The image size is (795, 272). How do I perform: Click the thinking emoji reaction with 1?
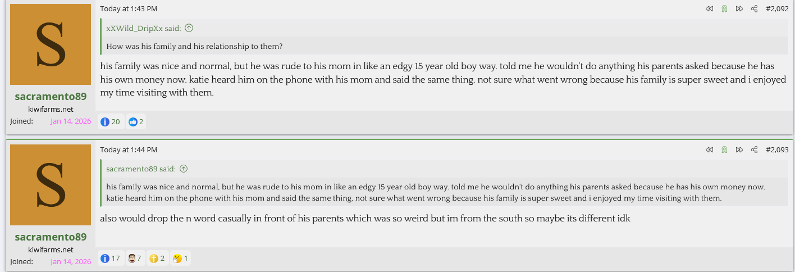pos(180,259)
